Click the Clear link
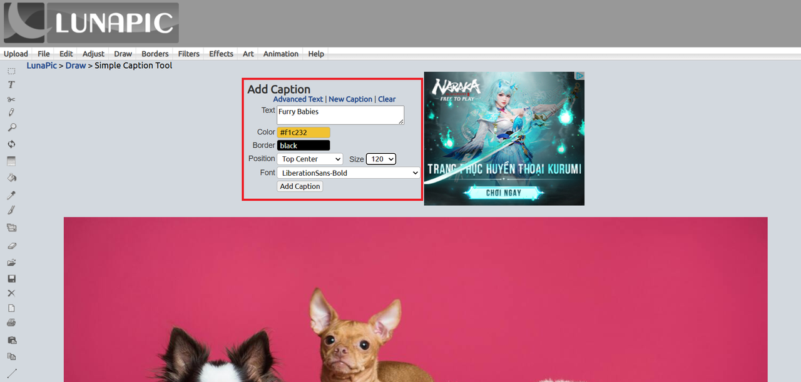Viewport: 801px width, 382px height. [387, 99]
